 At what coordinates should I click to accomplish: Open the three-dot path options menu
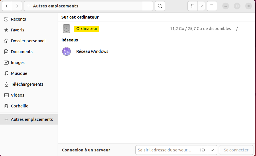[148, 6]
